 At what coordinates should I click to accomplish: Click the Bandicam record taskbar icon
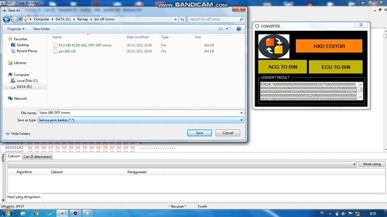[75, 213]
